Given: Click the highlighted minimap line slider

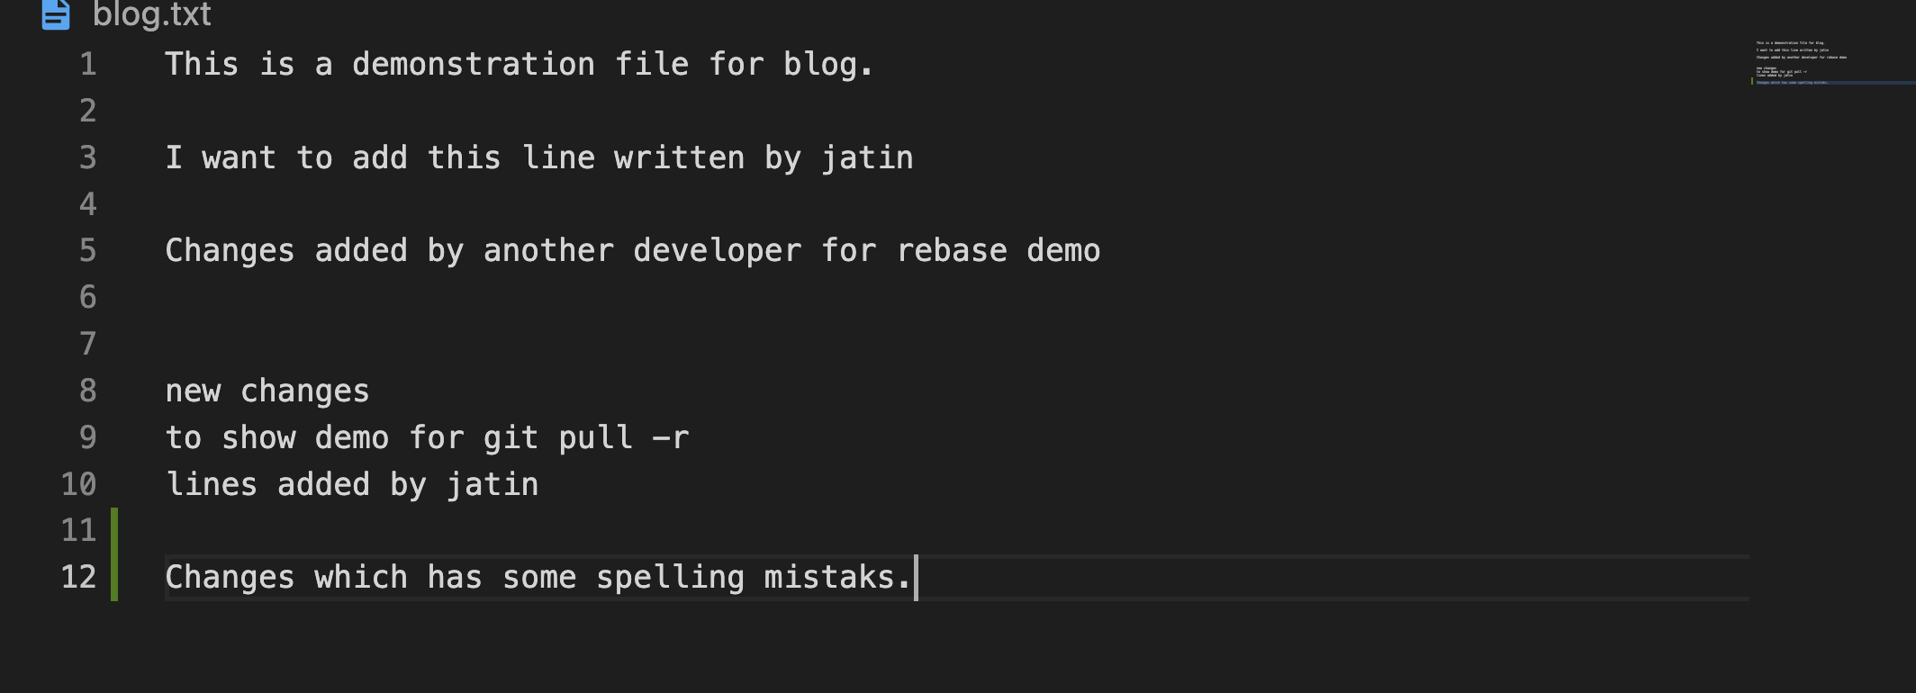Looking at the screenshot, I should click(x=1833, y=83).
